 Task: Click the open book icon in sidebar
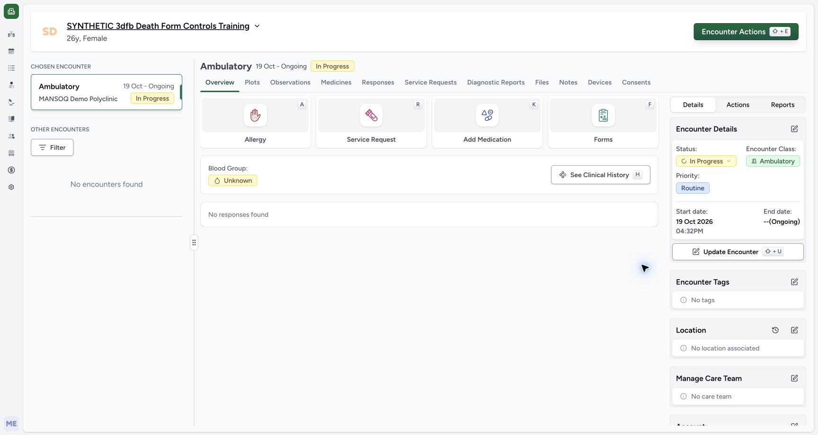[11, 119]
